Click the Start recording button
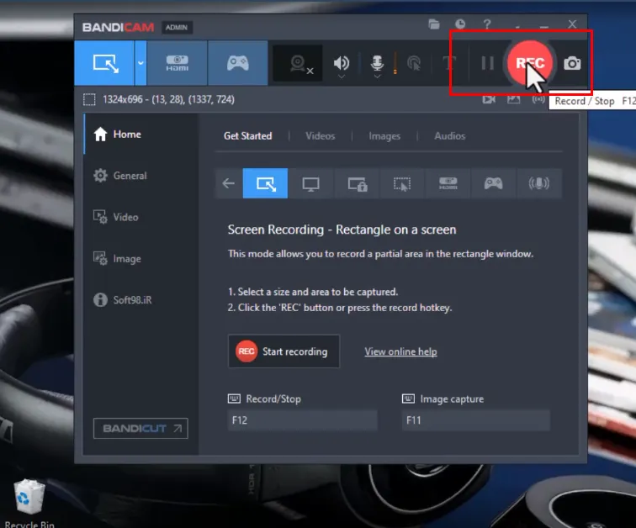 [284, 351]
